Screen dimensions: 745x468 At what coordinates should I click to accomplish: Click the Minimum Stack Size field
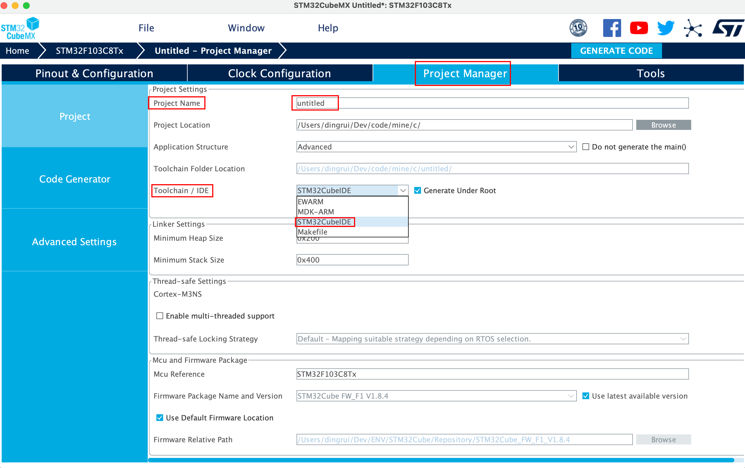352,260
